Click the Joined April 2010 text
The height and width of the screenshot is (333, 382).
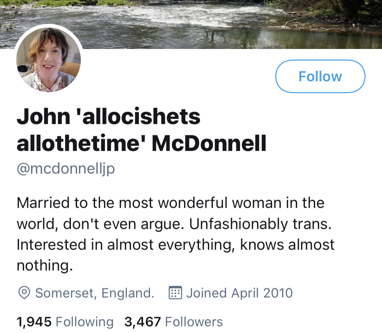(x=239, y=293)
